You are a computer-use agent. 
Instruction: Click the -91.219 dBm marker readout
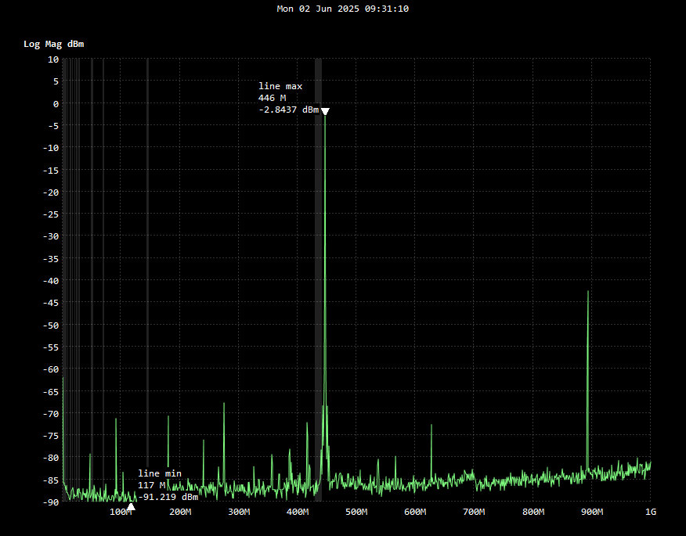168,497
